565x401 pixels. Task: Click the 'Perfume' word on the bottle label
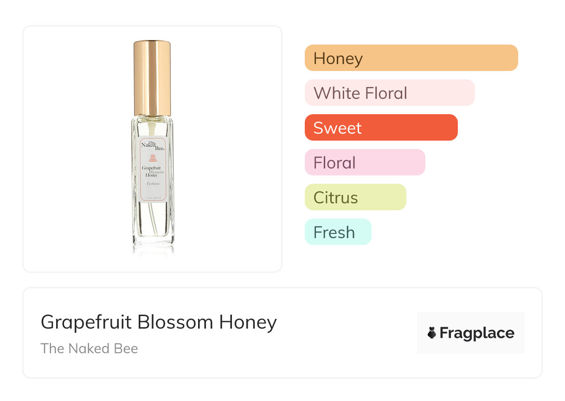153,184
